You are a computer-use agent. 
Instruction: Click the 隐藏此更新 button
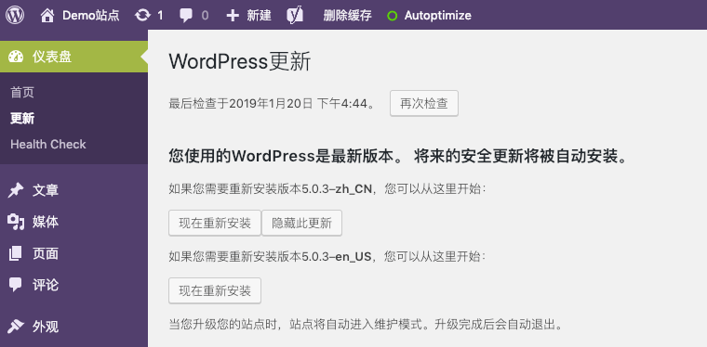point(301,223)
